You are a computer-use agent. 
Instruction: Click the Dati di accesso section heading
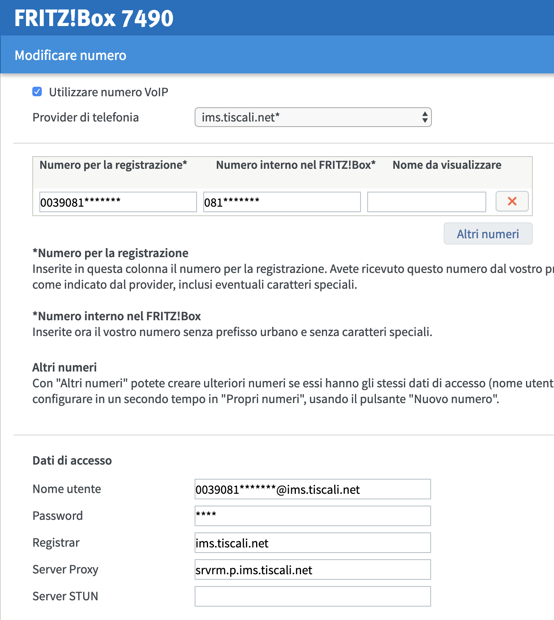coord(72,460)
